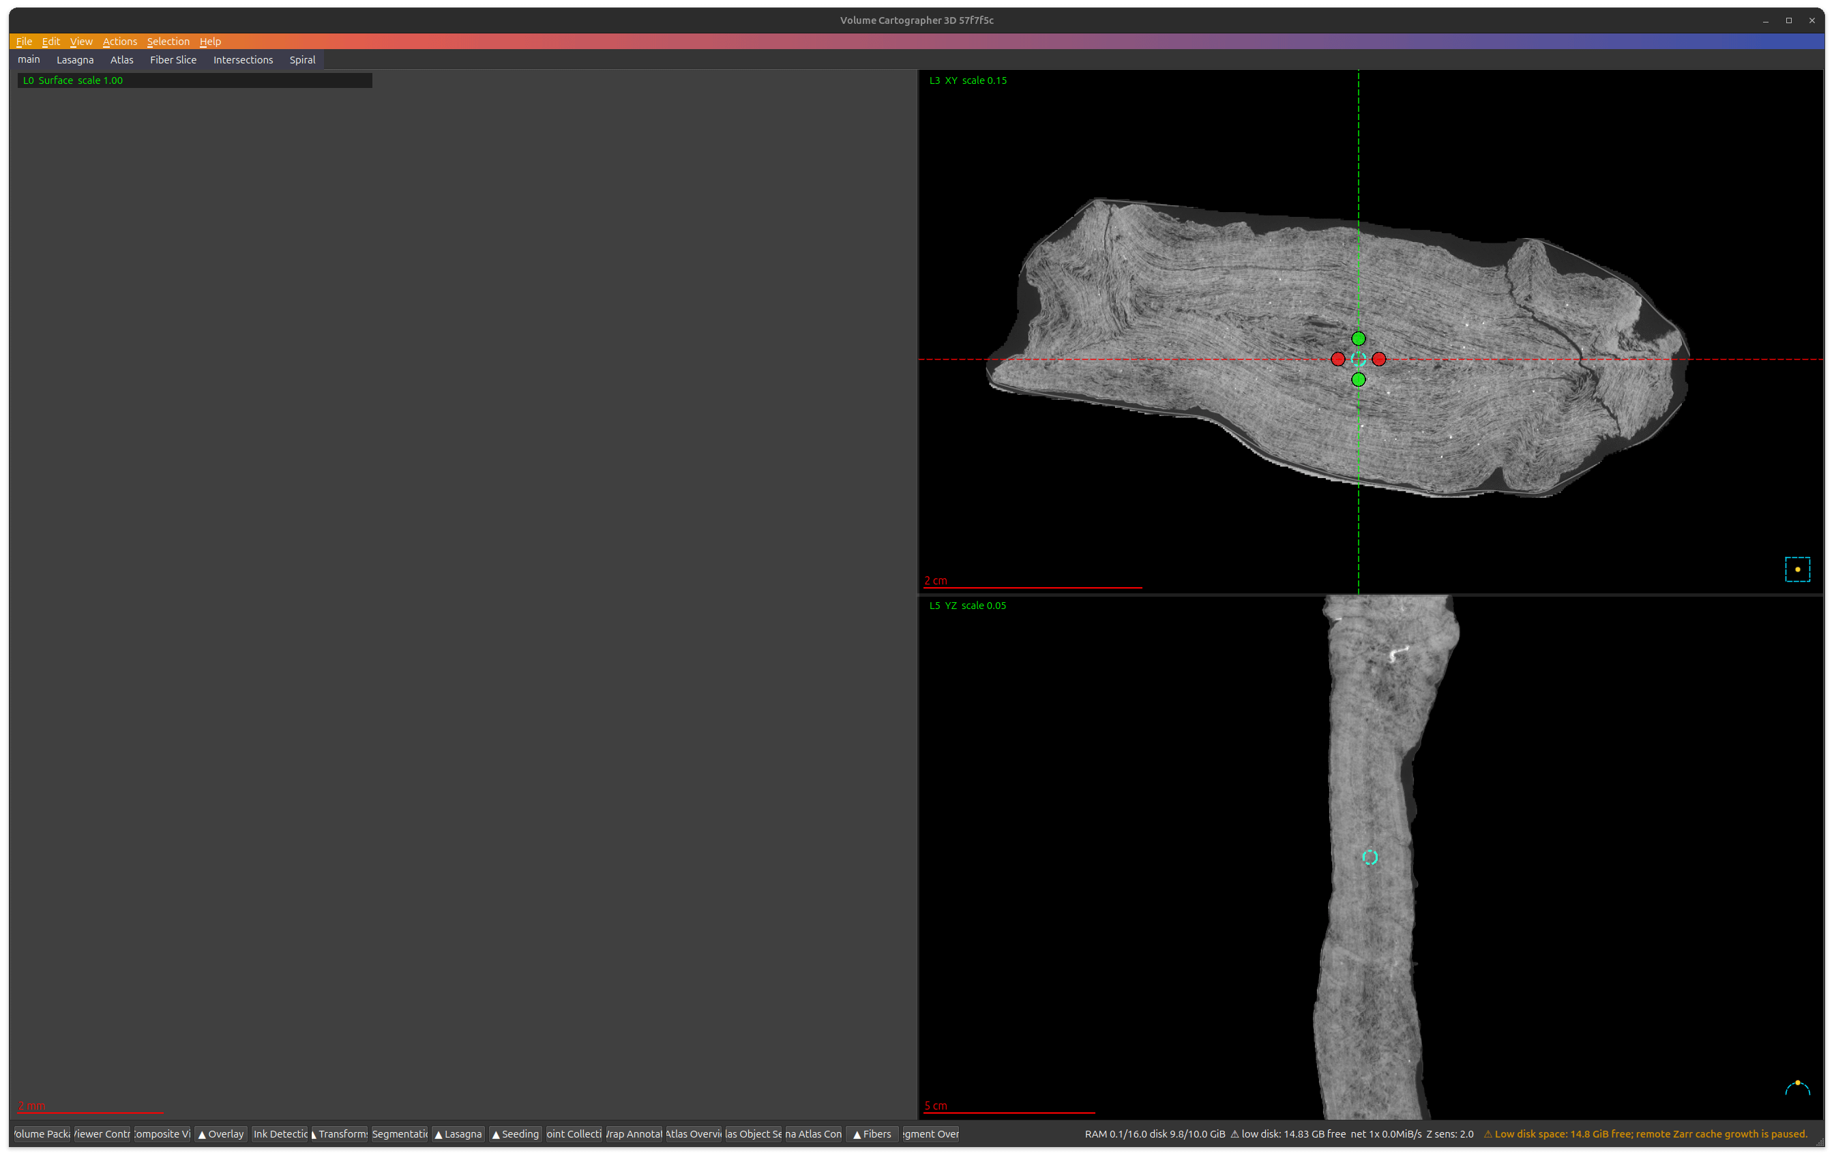Open the Help menu
The image size is (1834, 1158).
click(210, 41)
